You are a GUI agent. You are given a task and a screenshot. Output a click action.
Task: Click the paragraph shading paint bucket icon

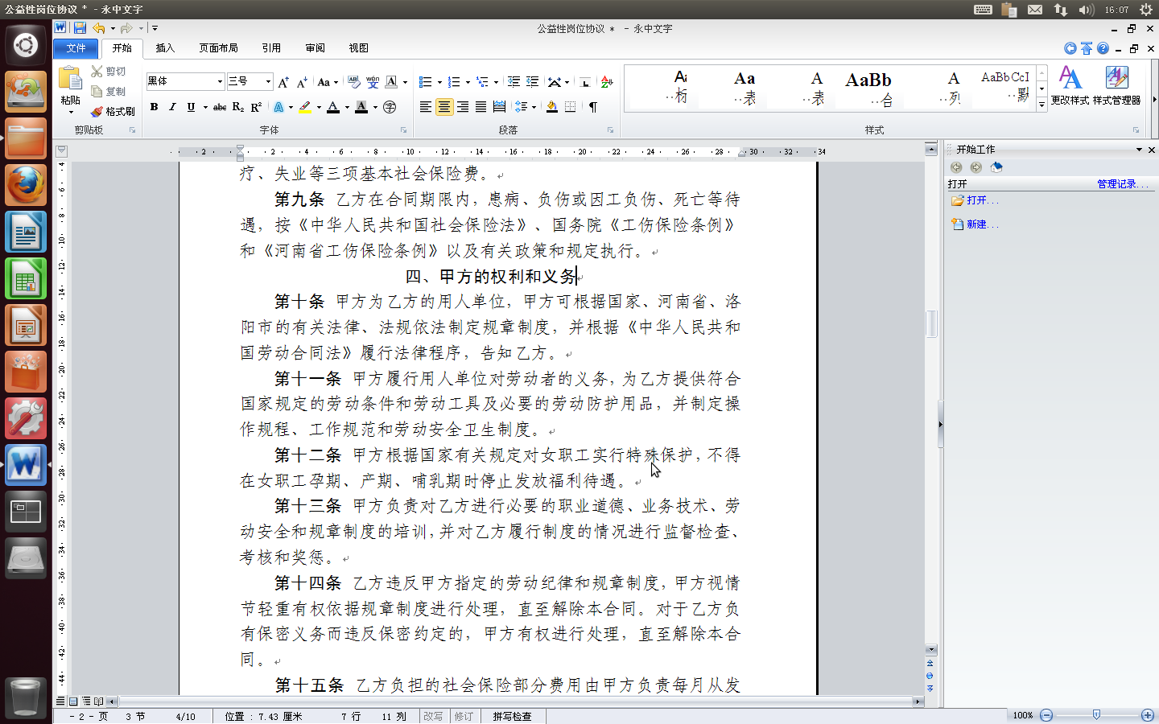[x=552, y=107]
